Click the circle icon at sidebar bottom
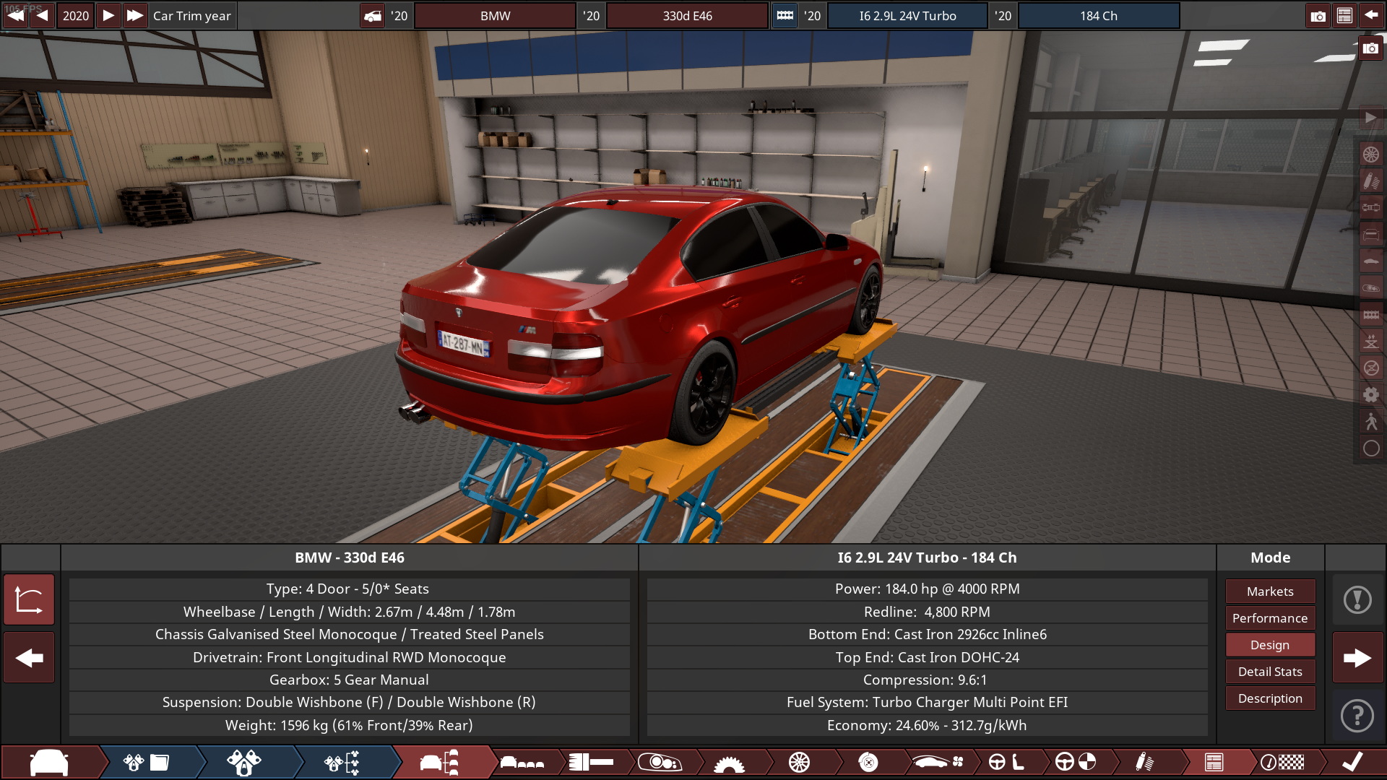This screenshot has width=1387, height=780. pyautogui.click(x=1370, y=448)
